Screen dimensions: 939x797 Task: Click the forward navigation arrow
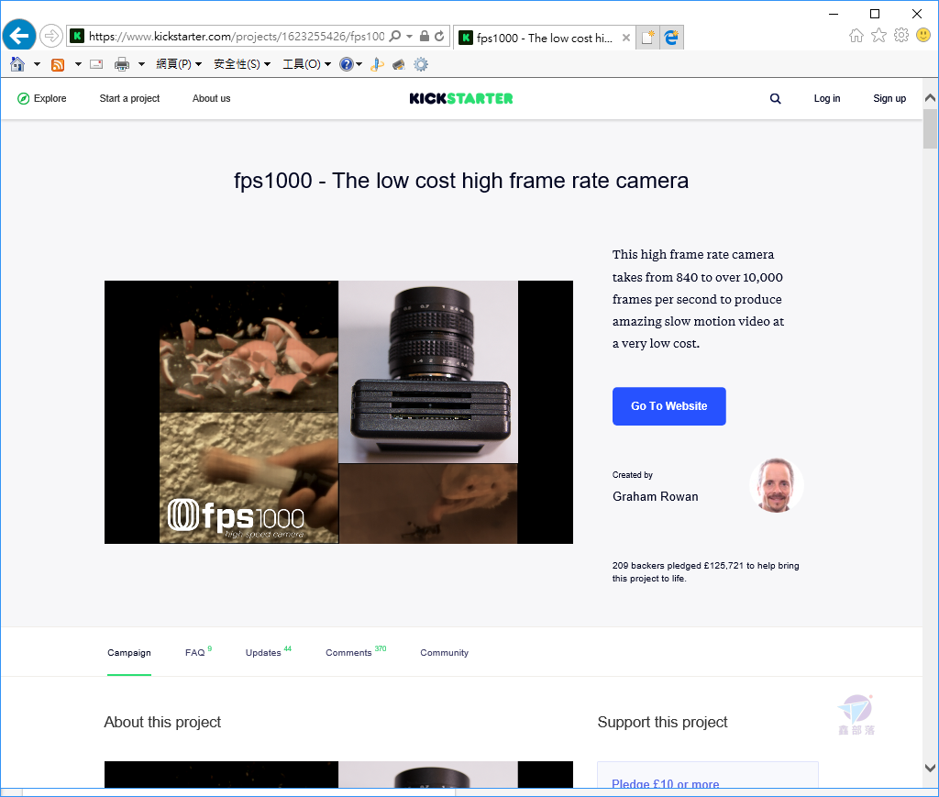coord(51,36)
